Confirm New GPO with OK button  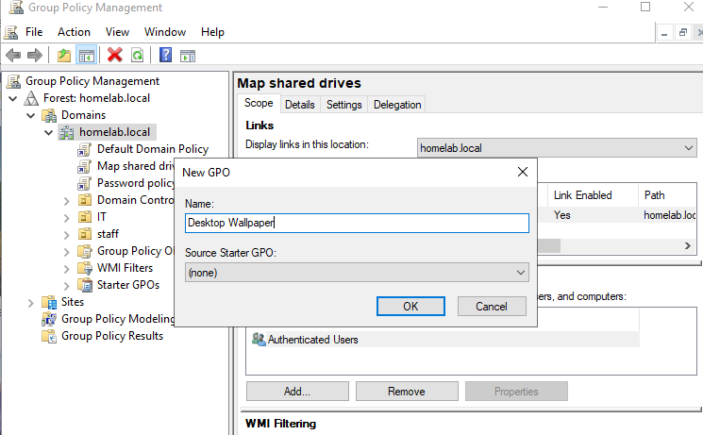click(x=410, y=307)
